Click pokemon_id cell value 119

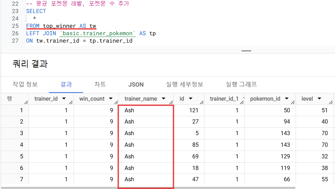pos(285,168)
